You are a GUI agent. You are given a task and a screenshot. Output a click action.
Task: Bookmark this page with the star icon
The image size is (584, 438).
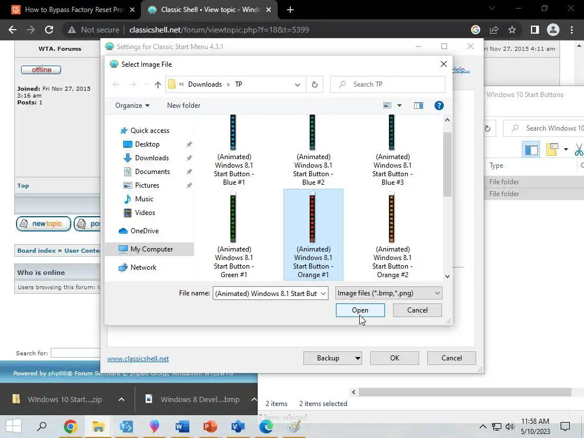click(x=513, y=30)
